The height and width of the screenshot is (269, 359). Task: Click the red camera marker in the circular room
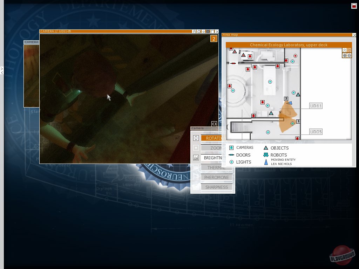click(x=230, y=86)
